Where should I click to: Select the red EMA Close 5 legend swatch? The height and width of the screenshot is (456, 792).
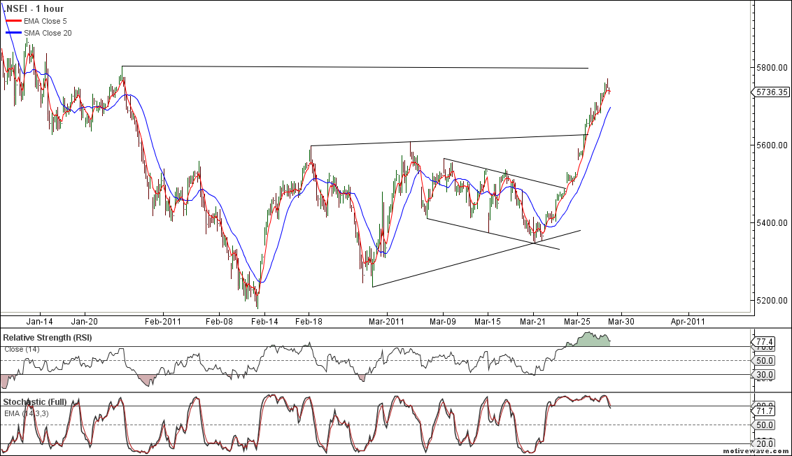click(x=13, y=22)
